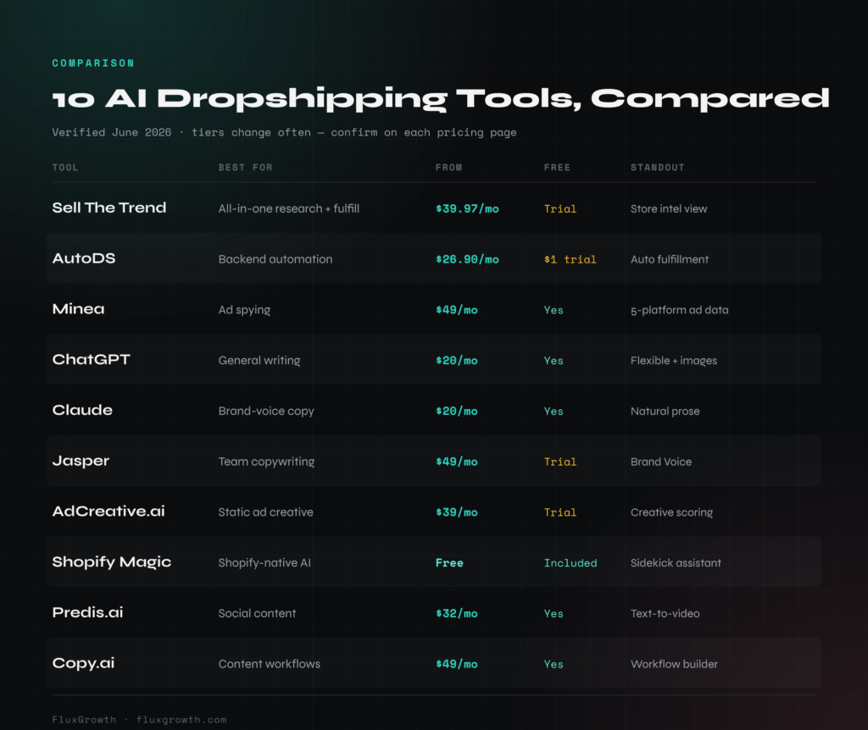Screen dimensions: 868x730
Task: Click the $20/mo price in ChatGPT row
Action: tap(457, 361)
